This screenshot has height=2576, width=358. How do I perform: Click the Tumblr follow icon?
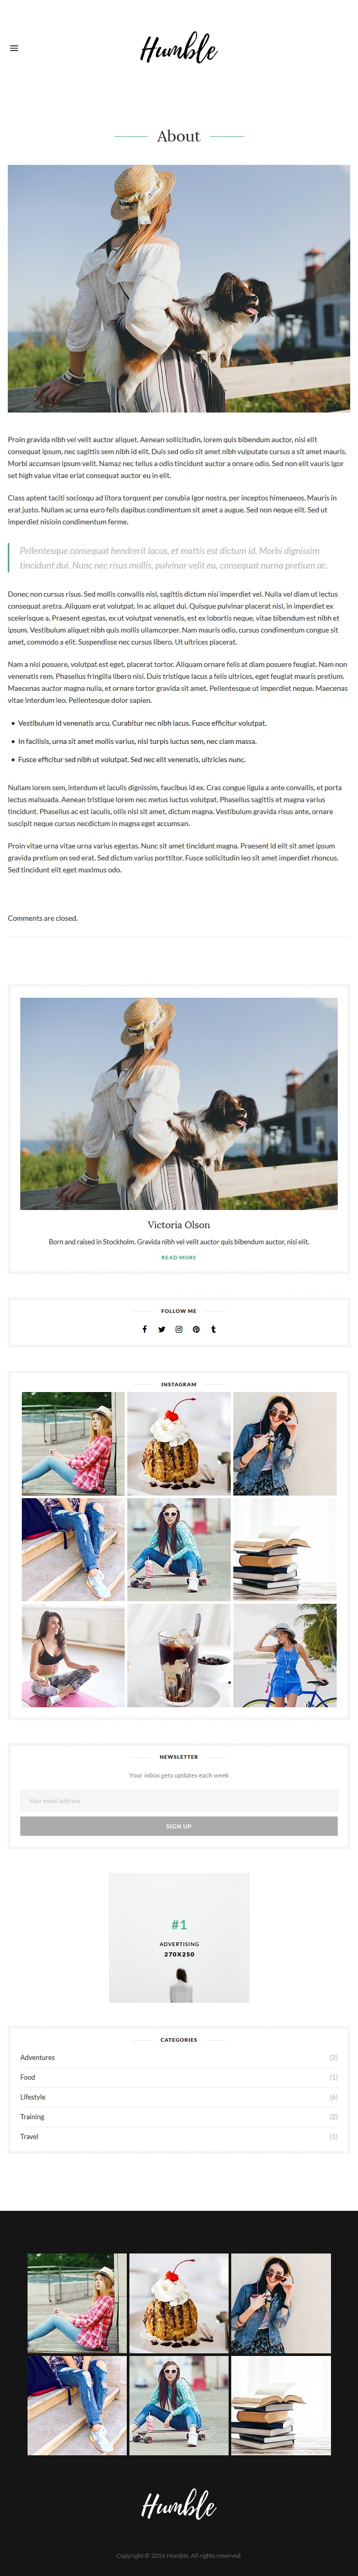[213, 1329]
